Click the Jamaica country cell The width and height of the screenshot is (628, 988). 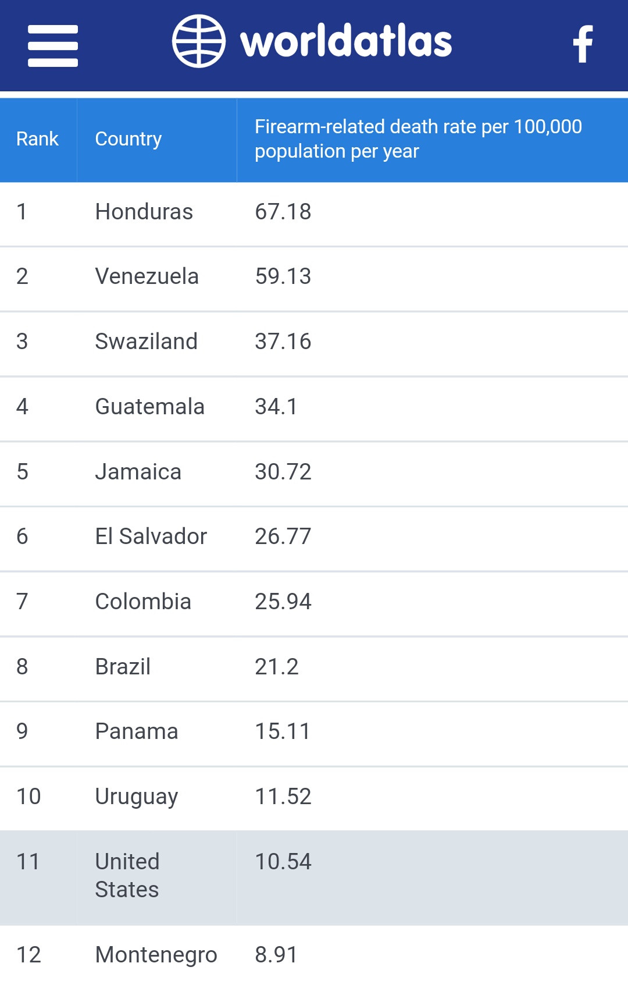tap(157, 472)
